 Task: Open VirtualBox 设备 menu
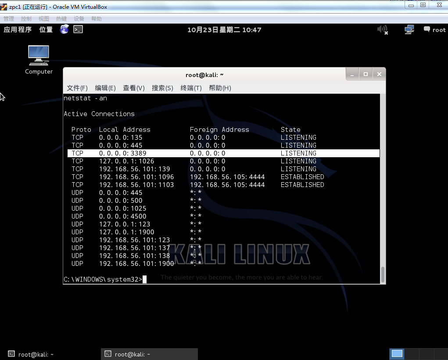(79, 18)
